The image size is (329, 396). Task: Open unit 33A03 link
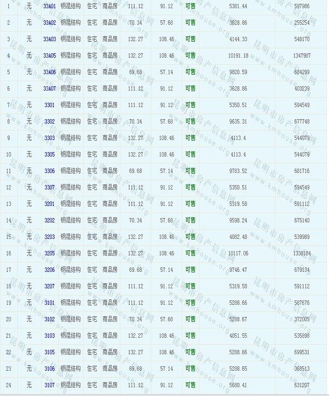[x=49, y=39]
